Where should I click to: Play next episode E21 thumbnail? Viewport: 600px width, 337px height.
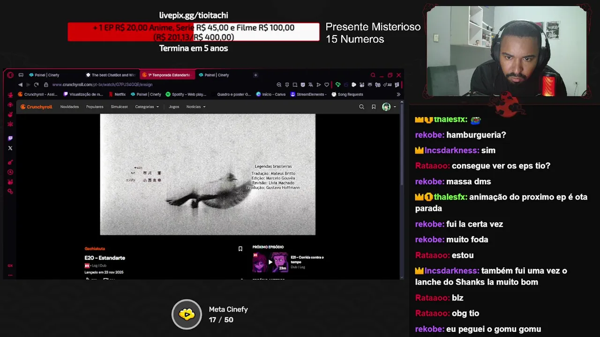tap(270, 262)
